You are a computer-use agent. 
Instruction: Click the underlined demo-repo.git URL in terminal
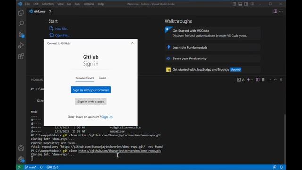(x=119, y=151)
